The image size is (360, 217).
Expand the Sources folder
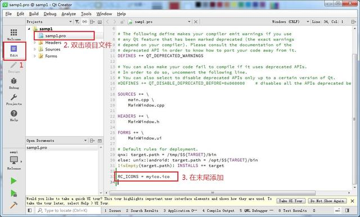tap(35, 49)
